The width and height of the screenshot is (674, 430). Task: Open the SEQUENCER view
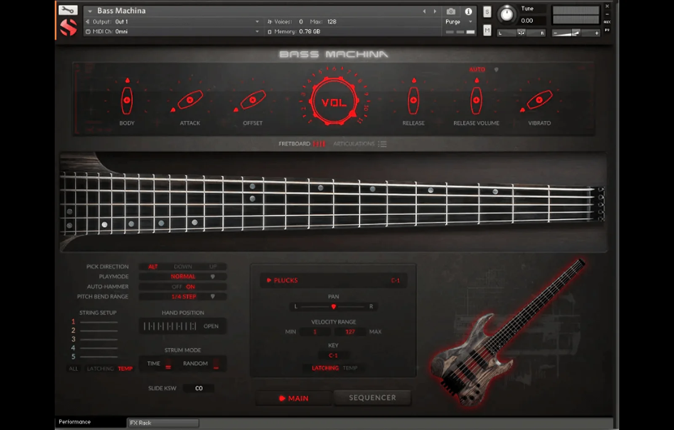coord(372,397)
